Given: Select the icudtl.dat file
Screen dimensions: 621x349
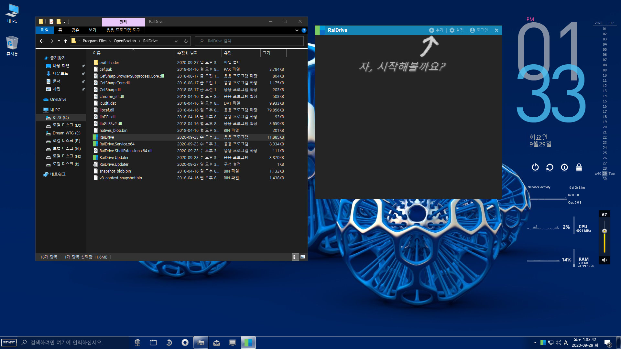Looking at the screenshot, I should 107,103.
